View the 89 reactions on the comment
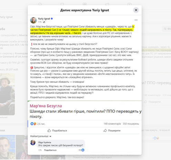The height and width of the screenshot is (160, 171). 81,150
